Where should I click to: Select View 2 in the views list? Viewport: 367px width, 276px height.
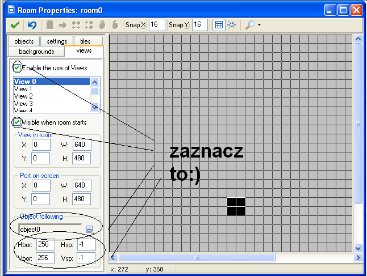[x=23, y=96]
